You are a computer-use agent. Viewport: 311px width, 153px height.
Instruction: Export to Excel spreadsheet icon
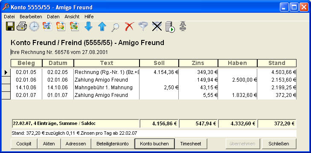(x=75, y=26)
